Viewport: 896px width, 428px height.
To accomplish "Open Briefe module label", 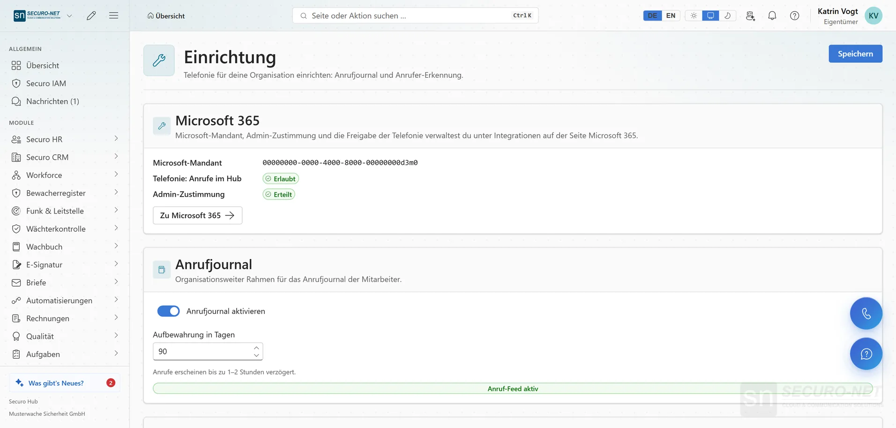I will [x=36, y=283].
